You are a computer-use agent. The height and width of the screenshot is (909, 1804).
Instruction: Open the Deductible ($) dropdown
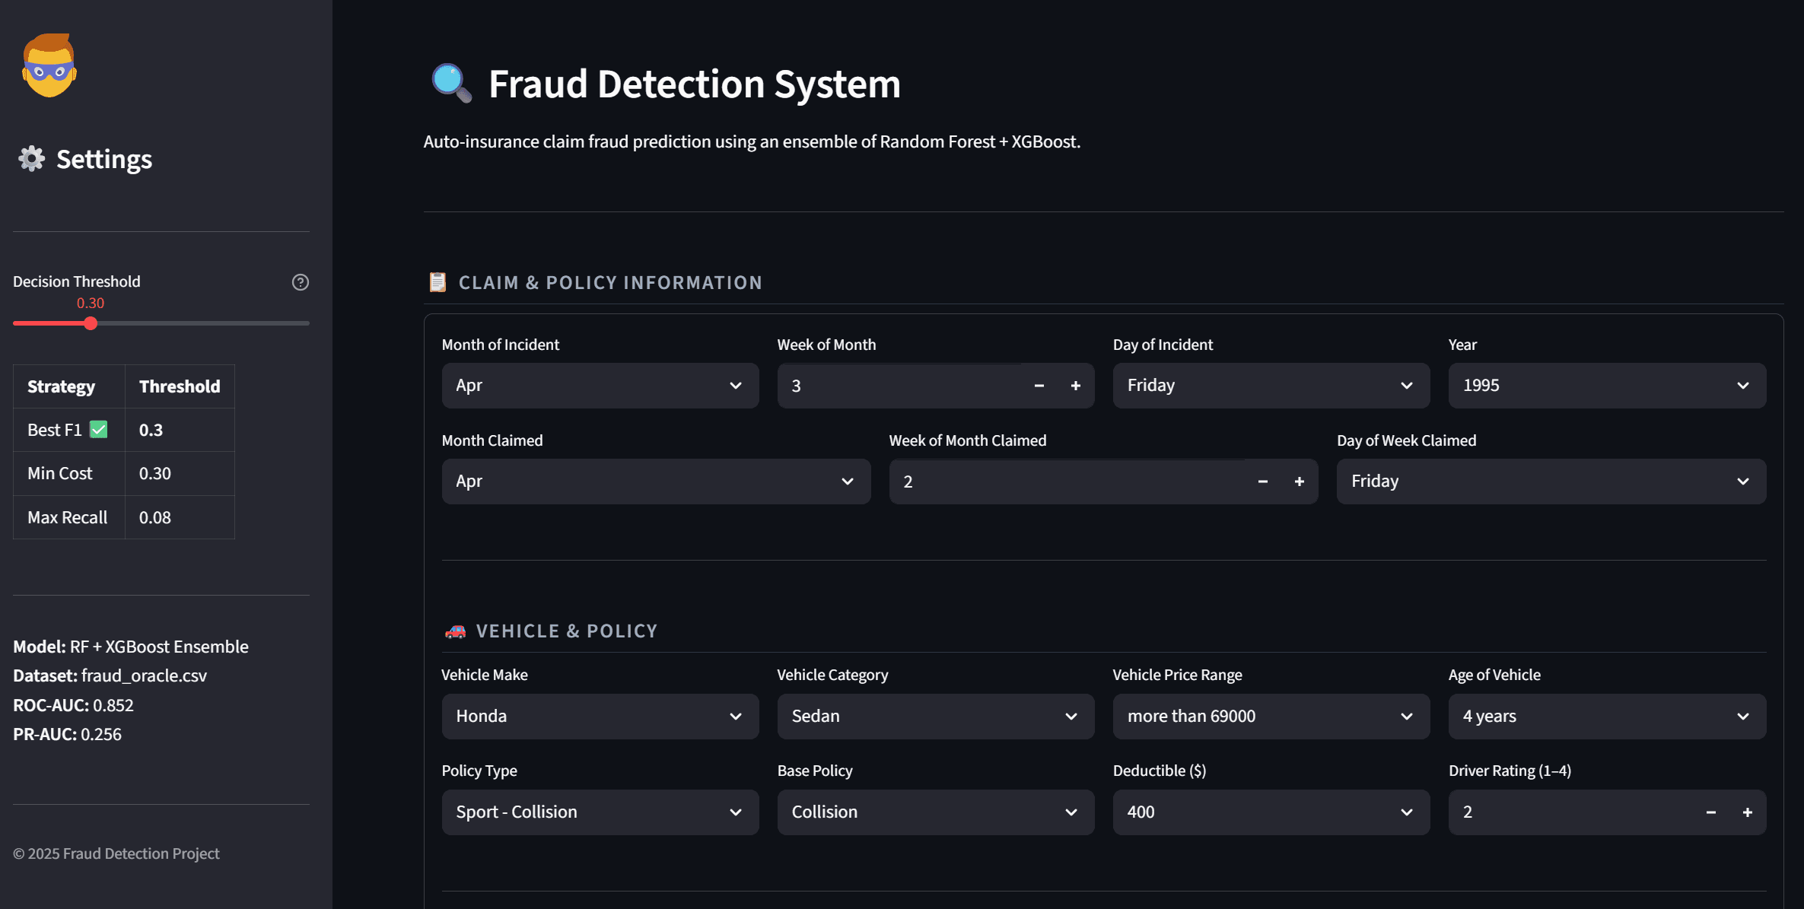pos(1271,812)
